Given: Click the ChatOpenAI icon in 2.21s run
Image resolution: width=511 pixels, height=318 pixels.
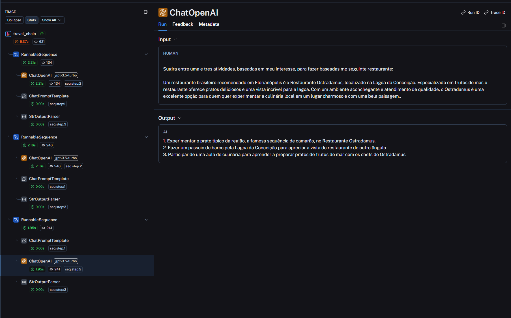Looking at the screenshot, I should 24,75.
